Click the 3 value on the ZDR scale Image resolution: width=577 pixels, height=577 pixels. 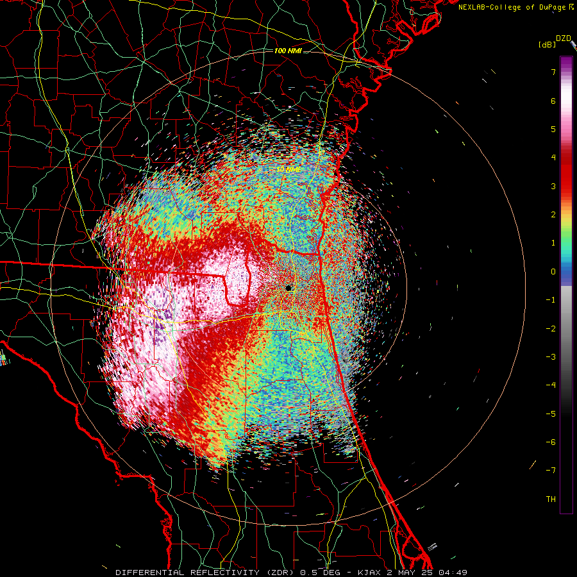coord(553,186)
